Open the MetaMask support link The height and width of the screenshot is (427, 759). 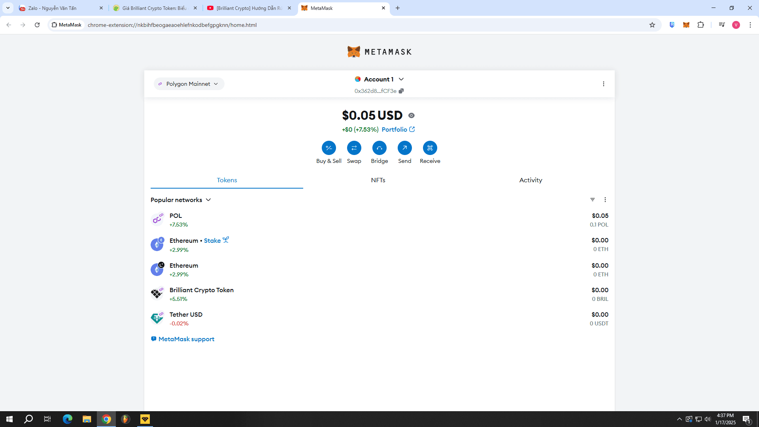pos(183,339)
